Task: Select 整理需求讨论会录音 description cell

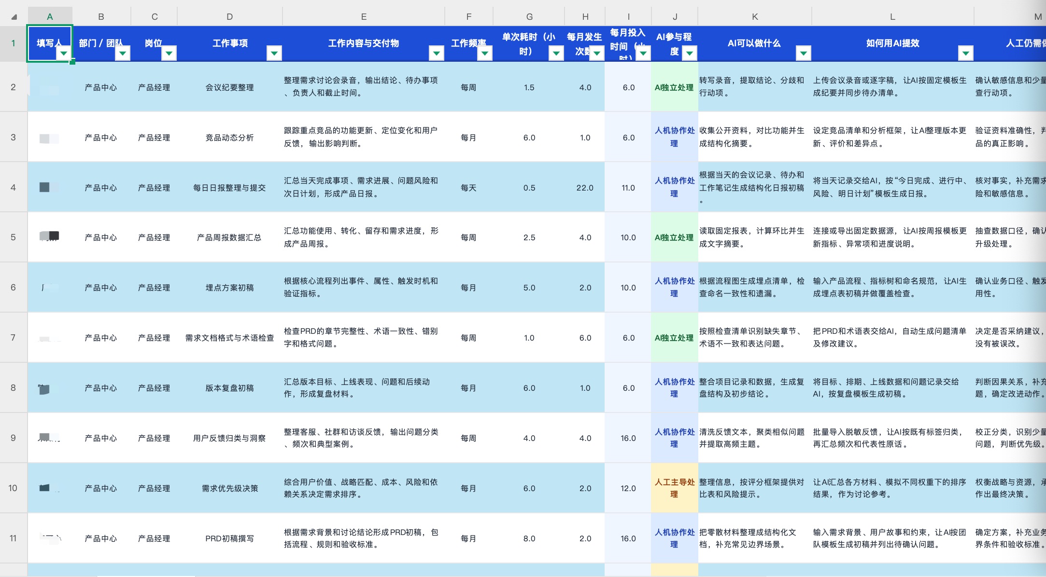Action: tap(364, 87)
